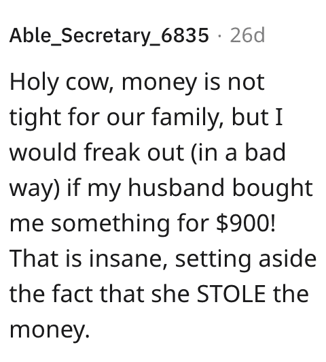This screenshot has width=326, height=362.
Task: Open the Able_Secretary_6835 user profile
Action: tap(109, 35)
